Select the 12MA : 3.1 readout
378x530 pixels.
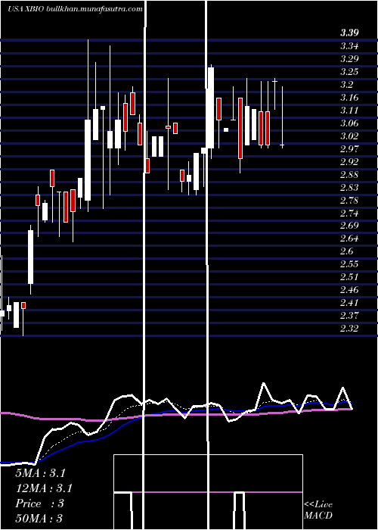click(44, 488)
